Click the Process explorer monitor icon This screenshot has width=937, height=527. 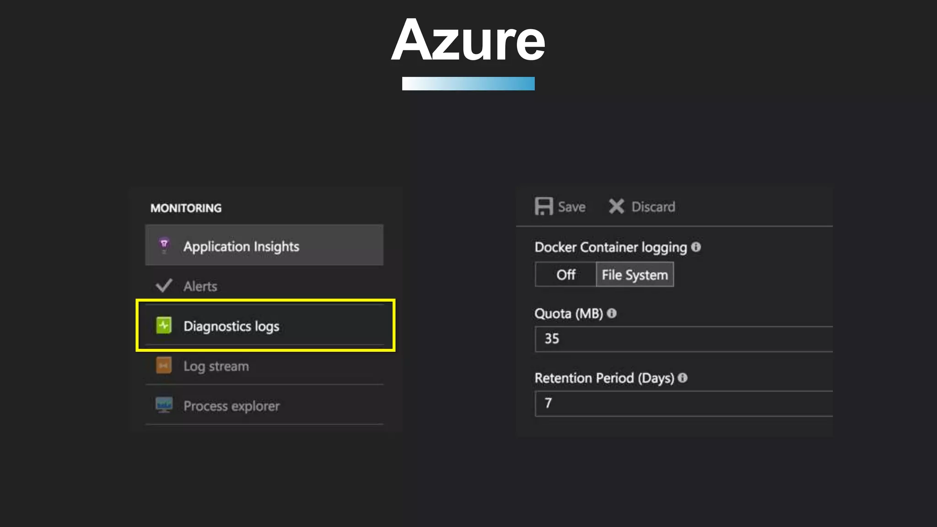(164, 405)
